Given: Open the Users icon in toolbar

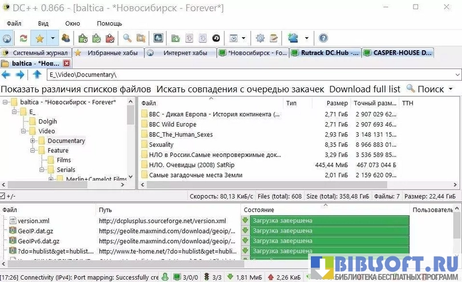Looking at the screenshot, I should coord(66,38).
